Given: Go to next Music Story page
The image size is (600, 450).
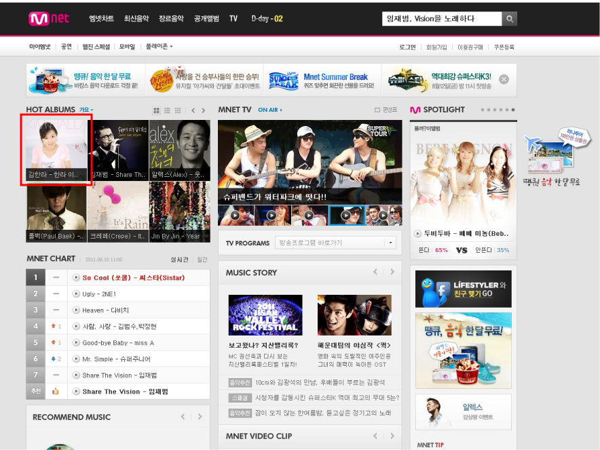Looking at the screenshot, I should click(x=392, y=272).
